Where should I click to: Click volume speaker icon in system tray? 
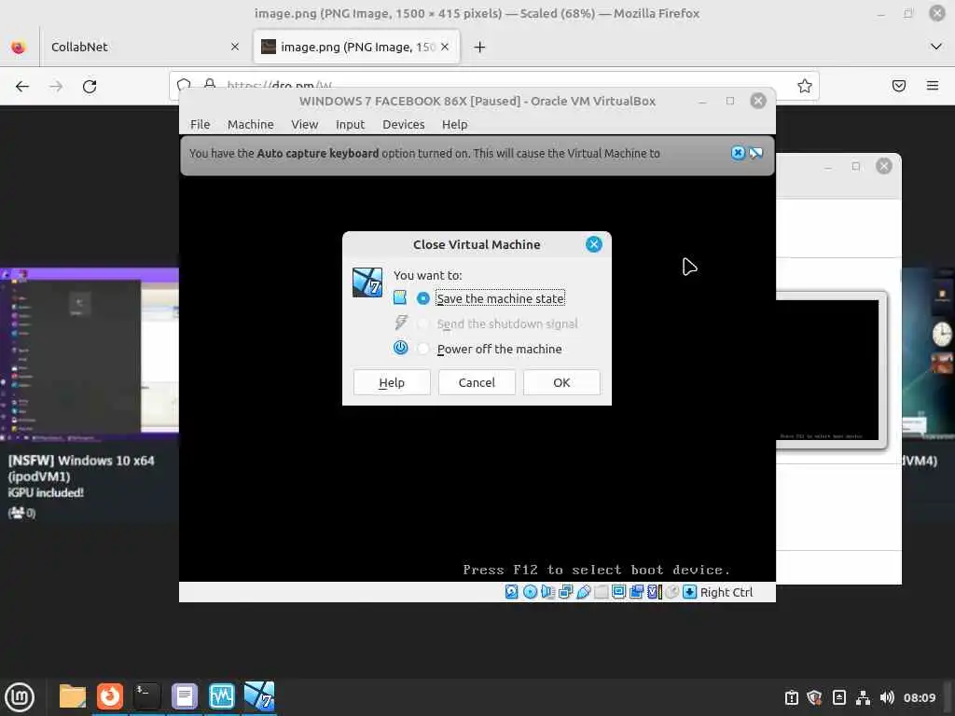[887, 697]
